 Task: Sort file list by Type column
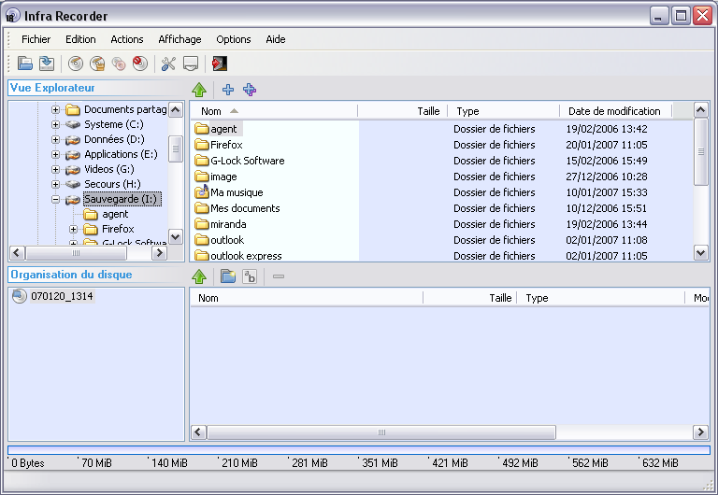click(503, 111)
